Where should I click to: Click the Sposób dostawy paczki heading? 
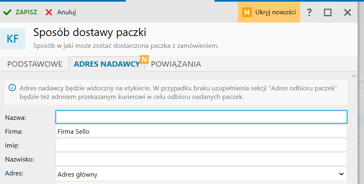pyautogui.click(x=89, y=32)
